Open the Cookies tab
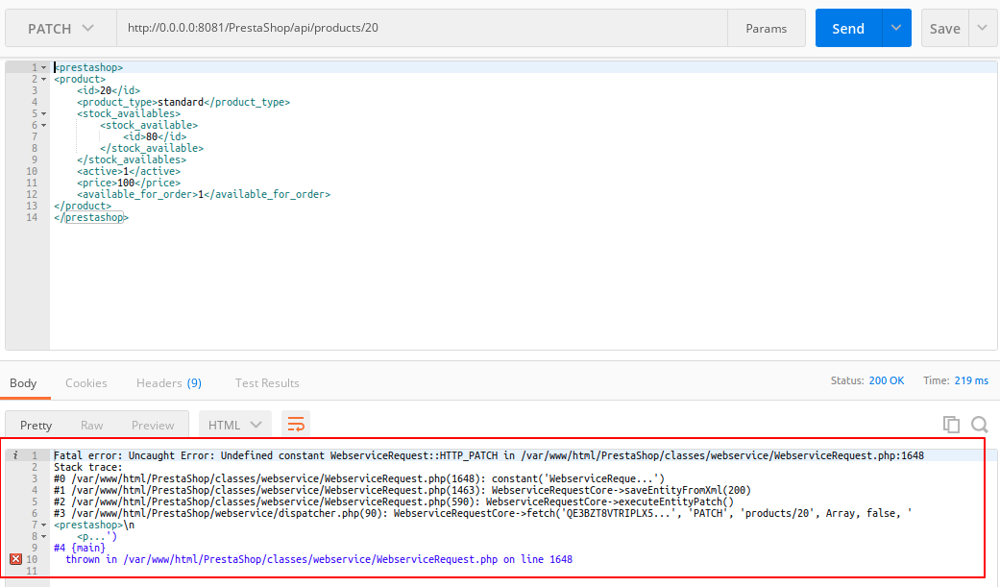This screenshot has height=587, width=1000. pyautogui.click(x=85, y=382)
